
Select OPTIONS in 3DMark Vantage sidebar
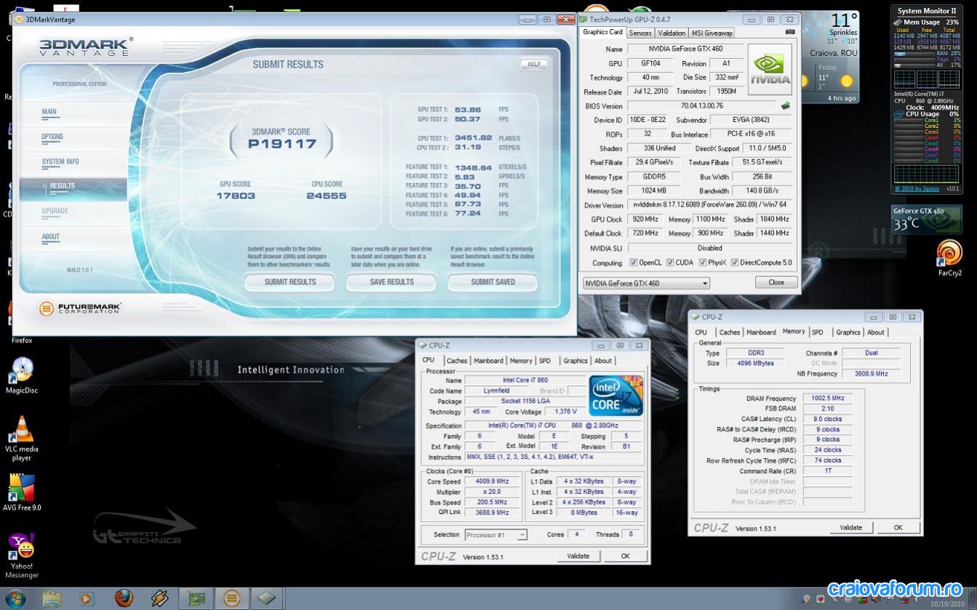(x=52, y=137)
